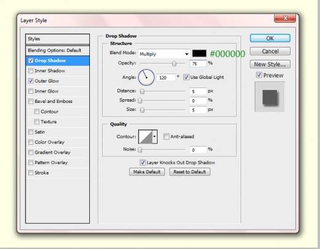Viewport: 320px width, 249px height.
Task: Tick the Contour sub-effect checkbox
Action: [37, 112]
